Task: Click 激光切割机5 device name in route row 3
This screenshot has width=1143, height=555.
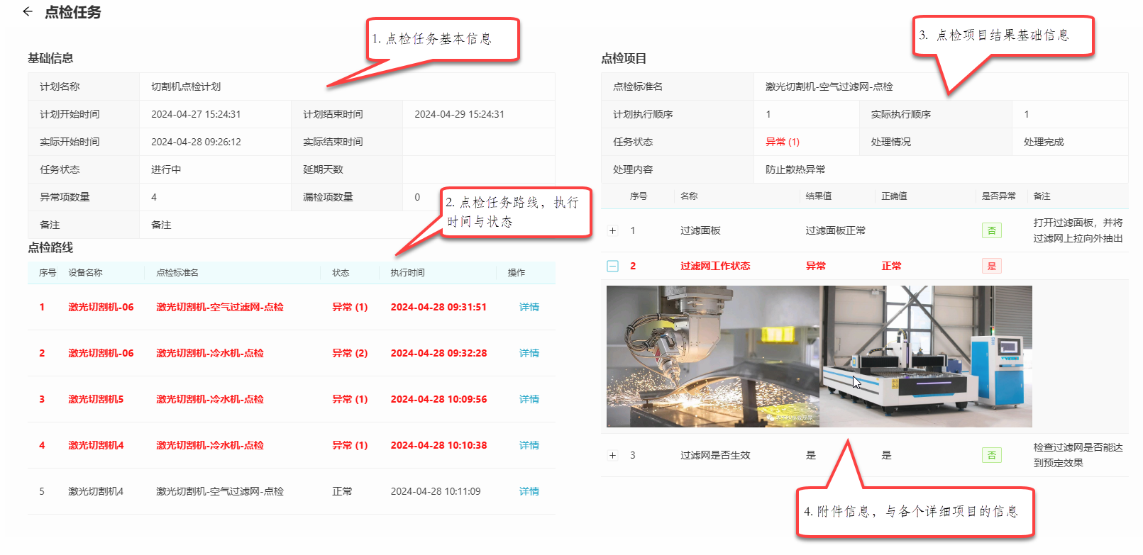Action: [96, 399]
